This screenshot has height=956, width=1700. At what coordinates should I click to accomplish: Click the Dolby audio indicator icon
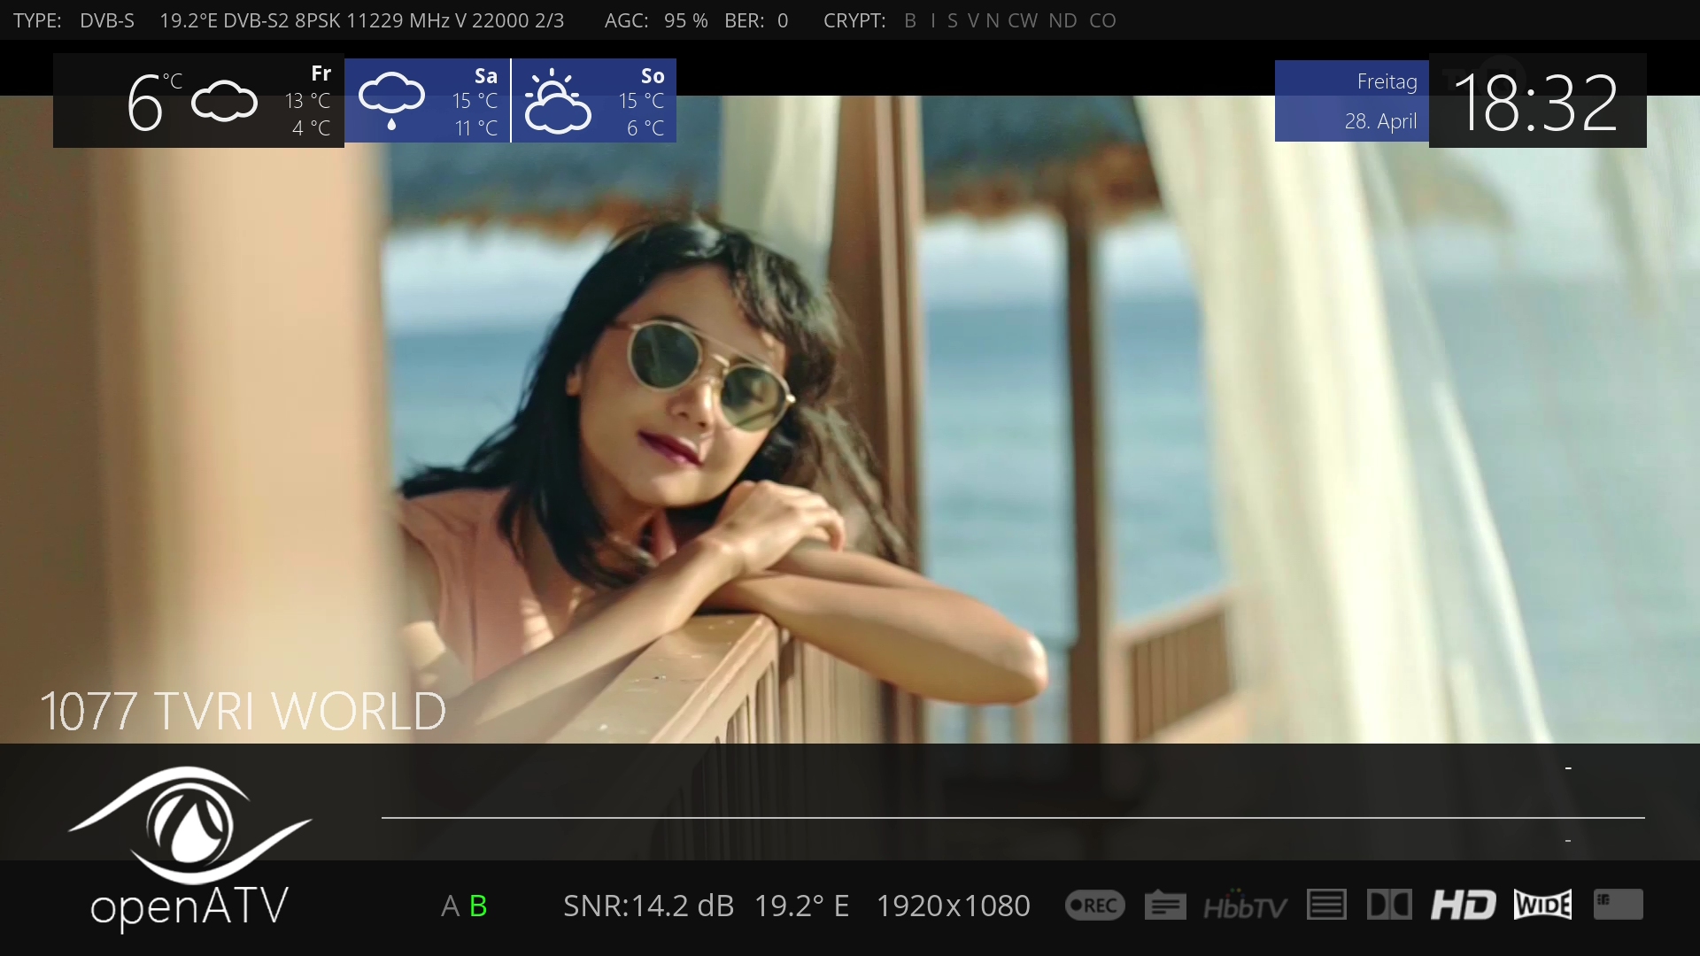(1389, 906)
